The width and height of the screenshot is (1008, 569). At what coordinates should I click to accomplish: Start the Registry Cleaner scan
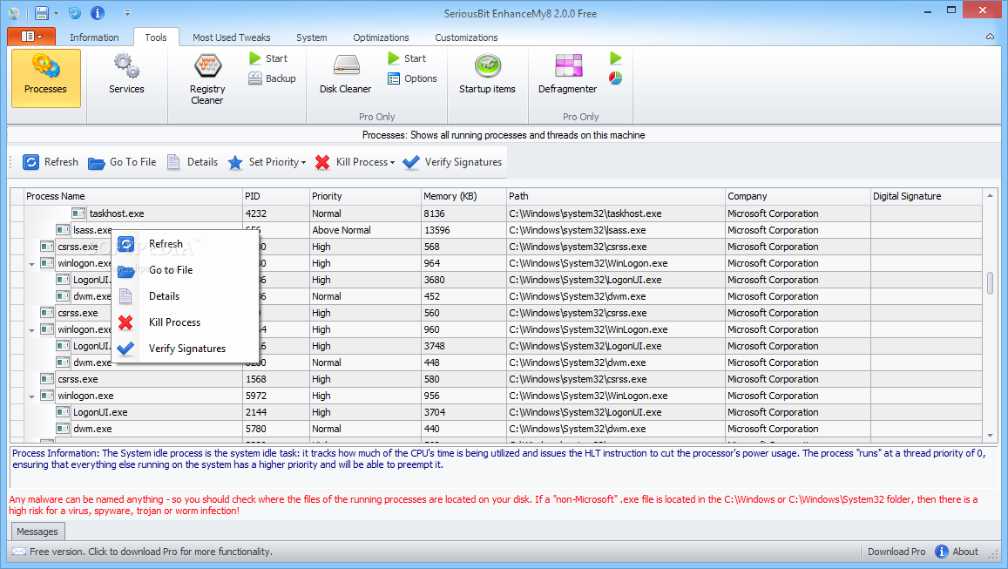click(268, 58)
